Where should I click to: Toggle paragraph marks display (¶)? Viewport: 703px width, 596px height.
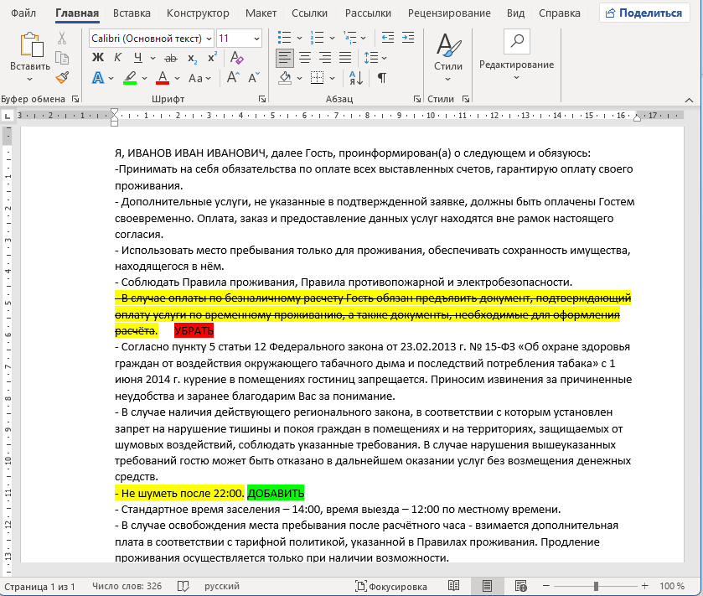[381, 78]
